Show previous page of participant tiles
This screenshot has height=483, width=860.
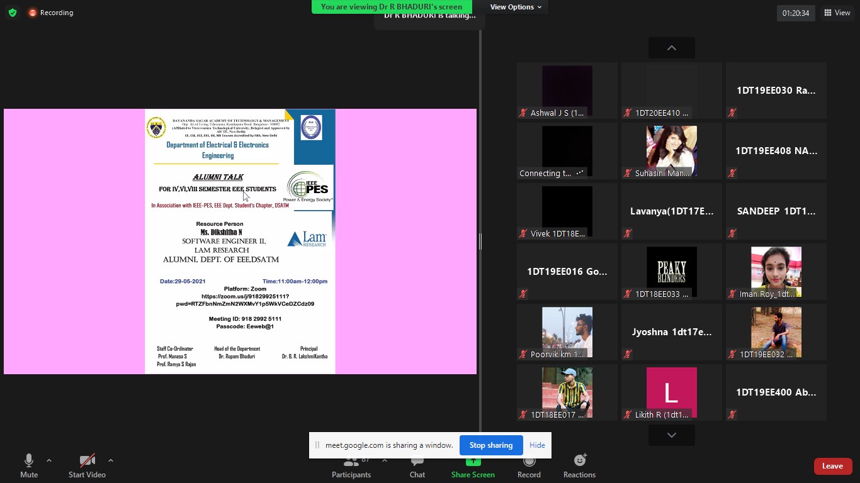point(672,48)
